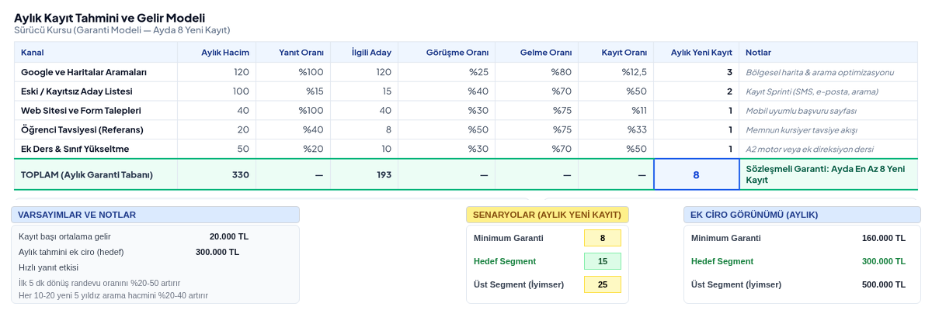932x310 pixels.
Task: Click Ek Ders row response rate %20
Action: (x=313, y=149)
